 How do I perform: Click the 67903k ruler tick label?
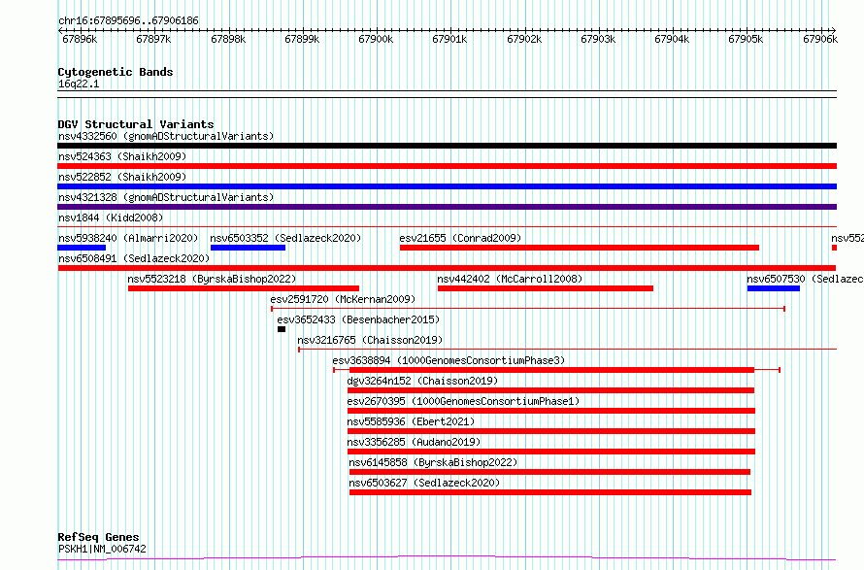(598, 39)
